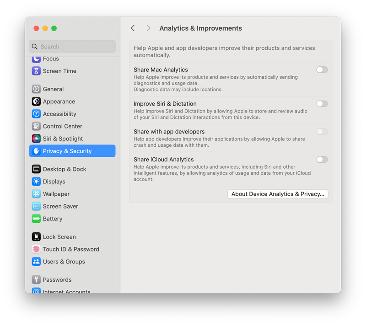Click the magnifying glass search icon
Image resolution: width=366 pixels, height=326 pixels.
35,47
